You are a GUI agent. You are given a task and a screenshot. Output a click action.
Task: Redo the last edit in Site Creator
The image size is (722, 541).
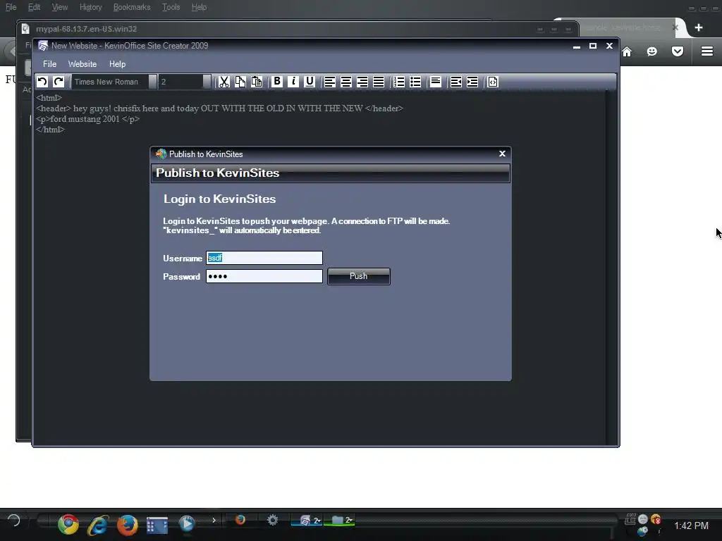pos(59,82)
